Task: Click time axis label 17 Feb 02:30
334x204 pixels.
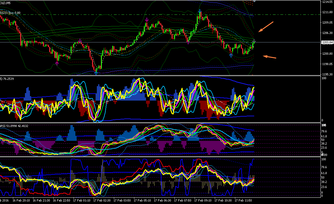Action: point(102,201)
